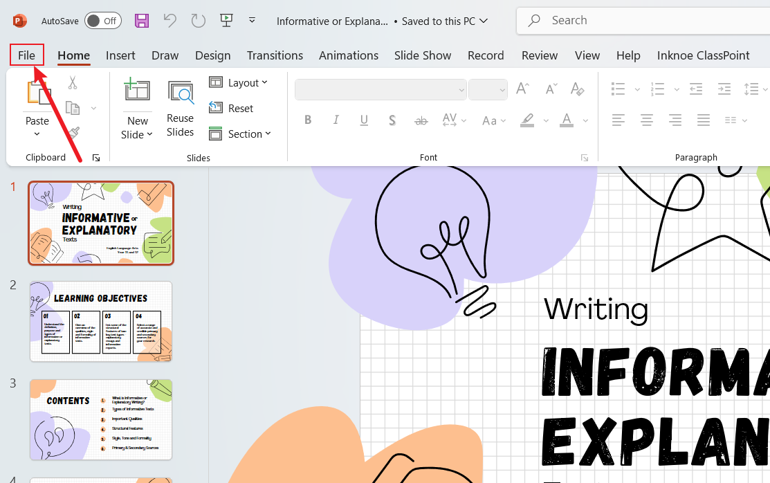Toggle Bold formatting
This screenshot has width=770, height=483.
[308, 120]
